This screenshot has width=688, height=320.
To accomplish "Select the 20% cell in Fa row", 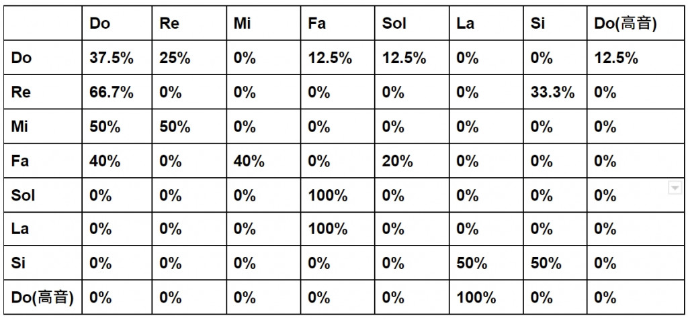I will coord(412,160).
